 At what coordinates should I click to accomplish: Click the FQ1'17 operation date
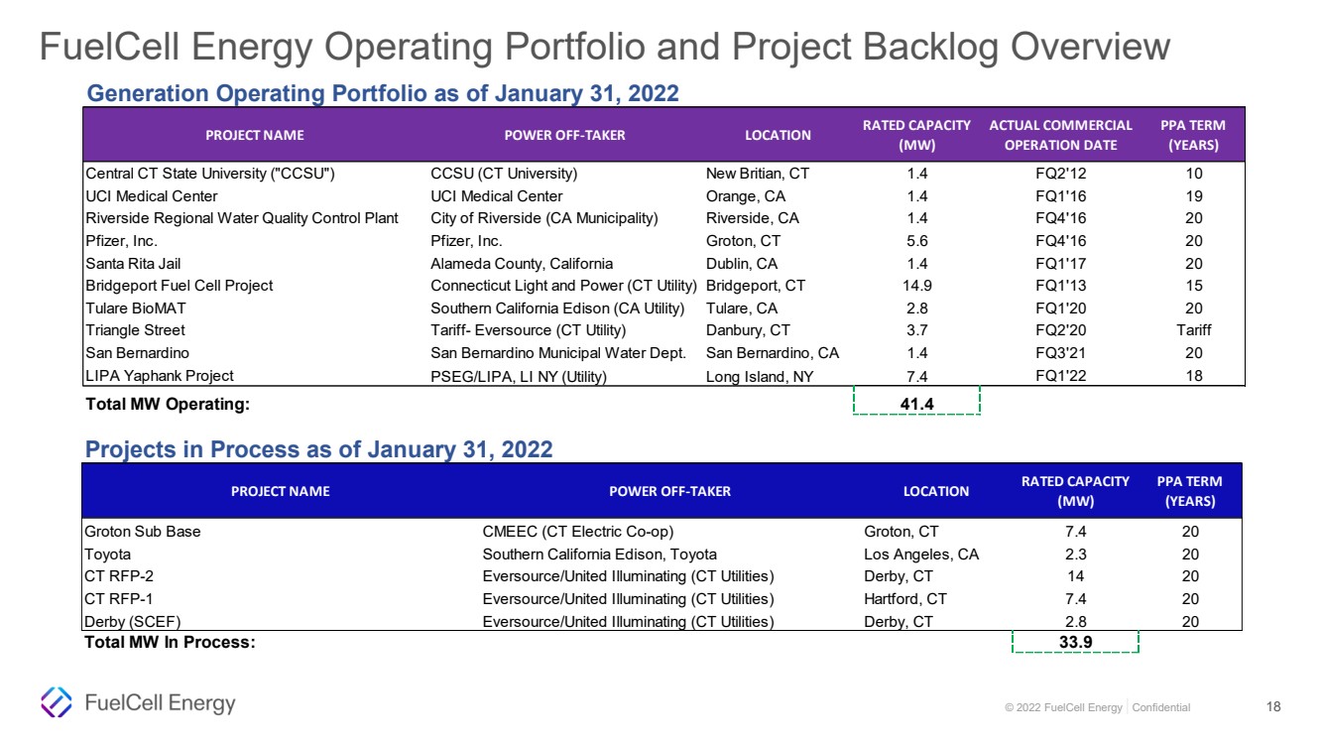pos(1060,264)
